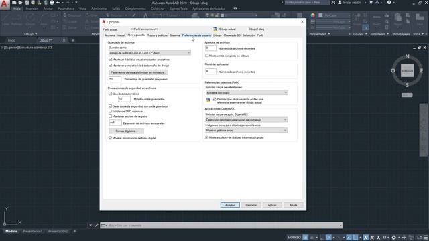Click the Firmas digitales button
The height and width of the screenshot is (241, 429).
click(x=126, y=131)
